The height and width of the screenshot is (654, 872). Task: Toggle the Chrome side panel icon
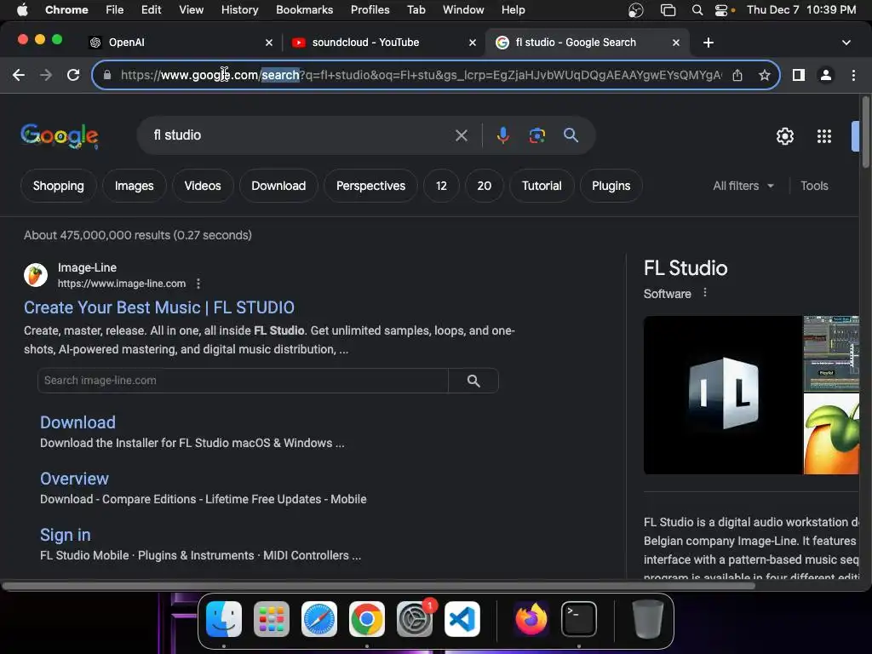click(799, 75)
